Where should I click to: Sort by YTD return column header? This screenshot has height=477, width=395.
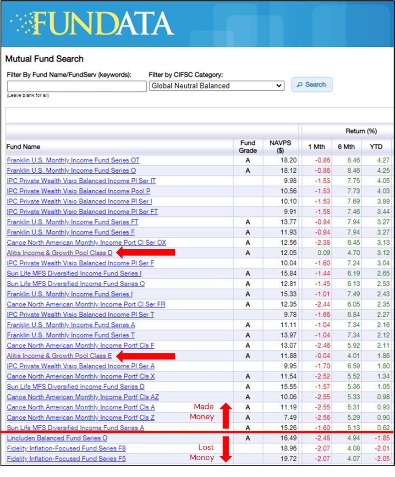click(x=376, y=147)
